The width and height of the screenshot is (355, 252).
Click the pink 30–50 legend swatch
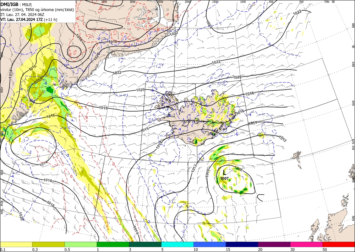[x=307, y=244]
